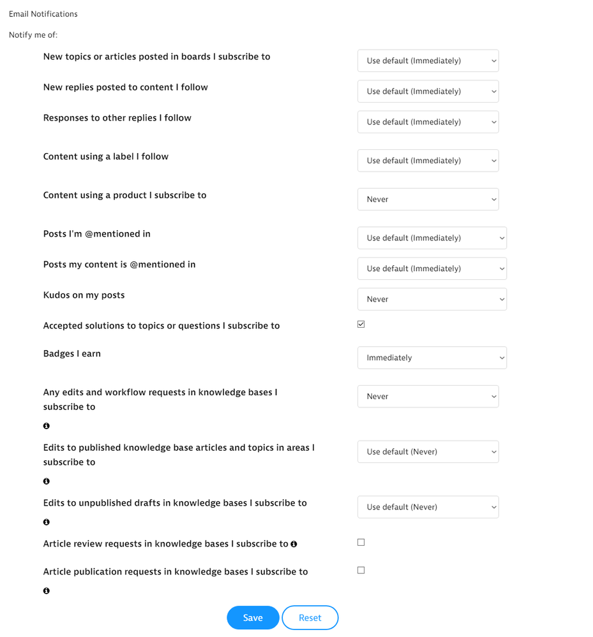Click info icon under unpublished drafts setting
Viewport: 593px width, 637px height.
(47, 522)
